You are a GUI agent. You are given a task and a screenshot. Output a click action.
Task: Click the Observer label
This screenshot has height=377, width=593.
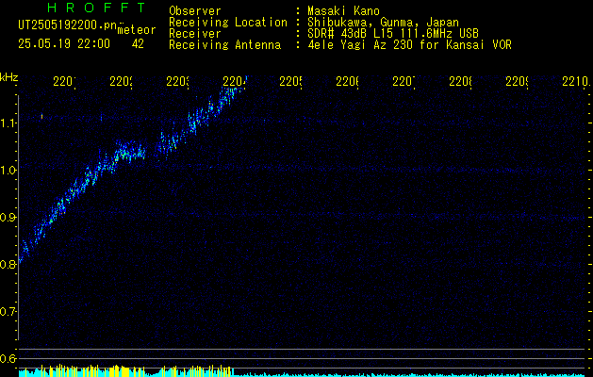tap(195, 11)
